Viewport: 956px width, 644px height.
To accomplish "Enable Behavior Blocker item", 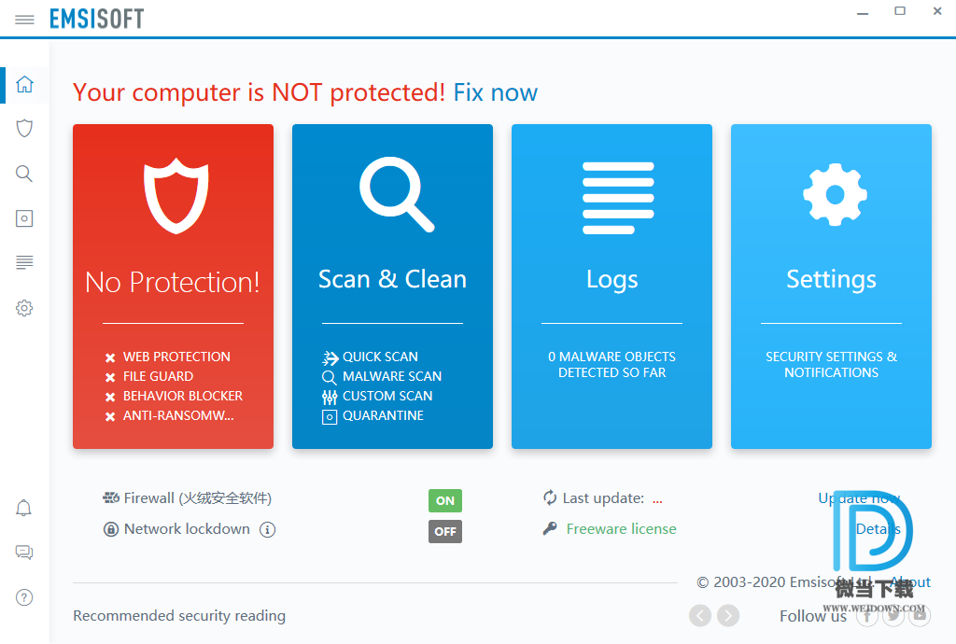I will pyautogui.click(x=174, y=396).
